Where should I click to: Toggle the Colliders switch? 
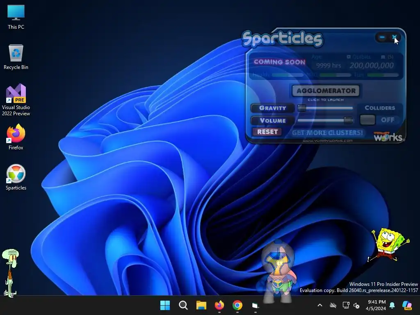pos(367,120)
